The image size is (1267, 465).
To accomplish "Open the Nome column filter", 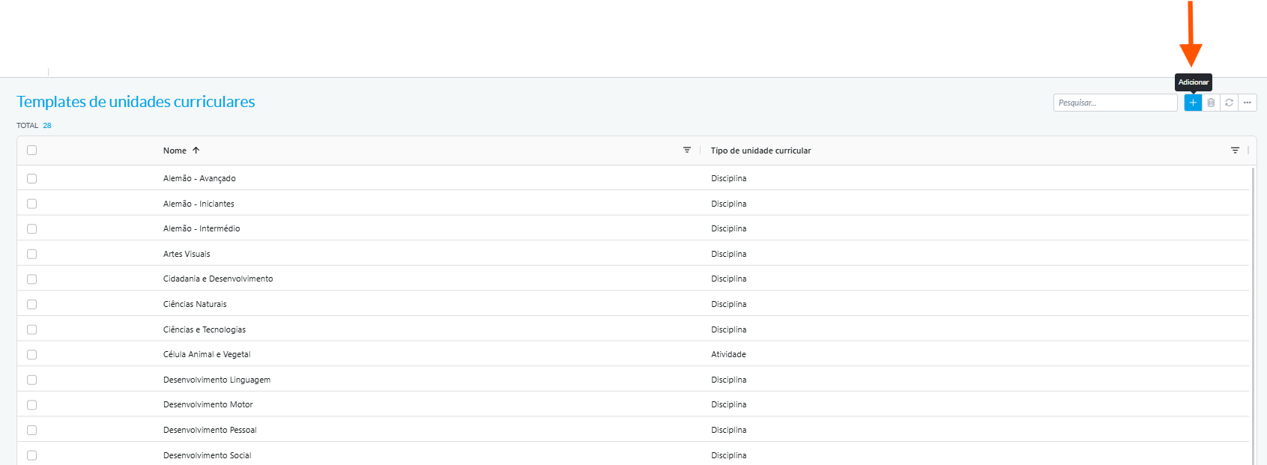I will (x=686, y=151).
